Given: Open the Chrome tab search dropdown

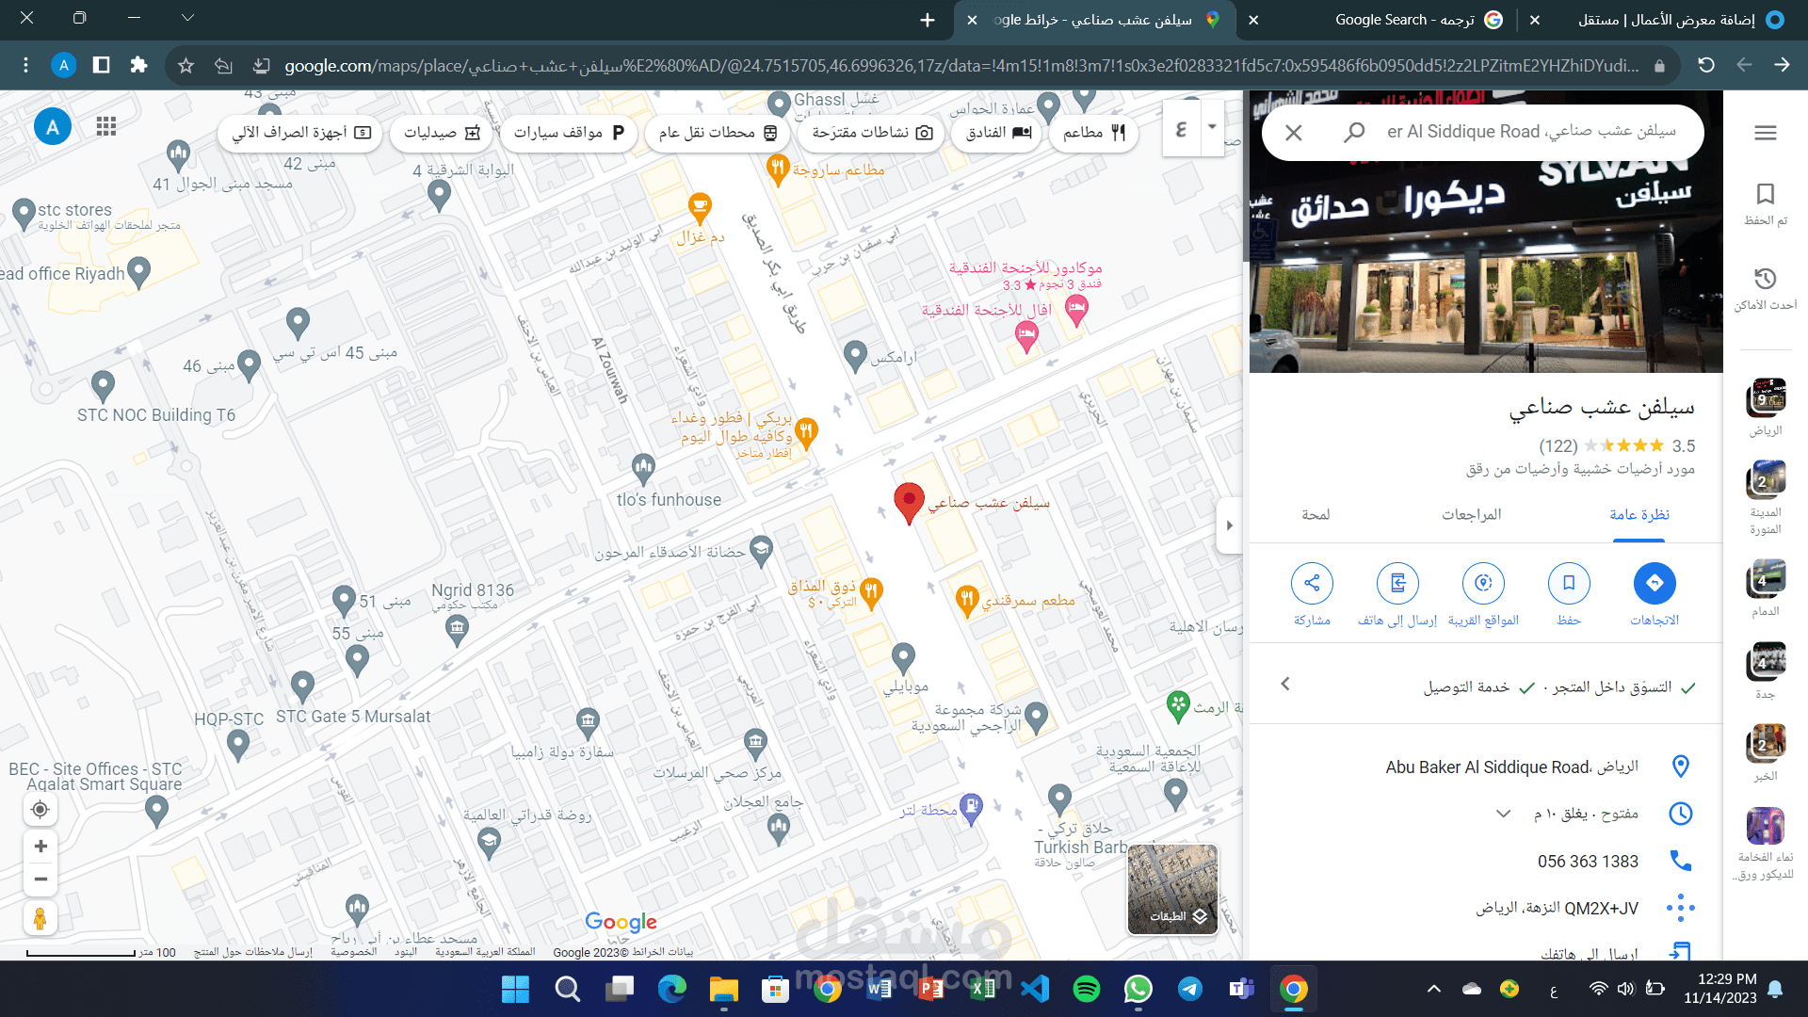Looking at the screenshot, I should point(187,18).
